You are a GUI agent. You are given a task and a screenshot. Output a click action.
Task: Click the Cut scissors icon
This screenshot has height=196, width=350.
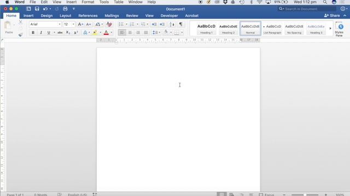(x=21, y=22)
